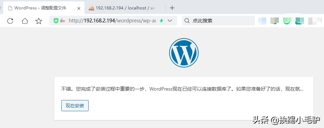
Task: Open the green shield security icon
Action: [56, 21]
